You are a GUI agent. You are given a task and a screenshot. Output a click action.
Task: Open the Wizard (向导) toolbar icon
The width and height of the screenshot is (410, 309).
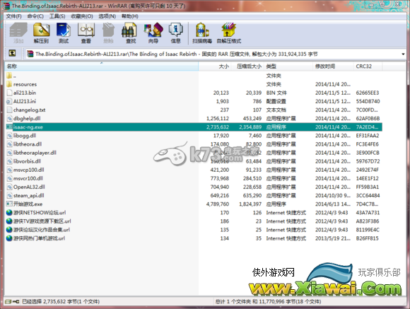tap(153, 33)
